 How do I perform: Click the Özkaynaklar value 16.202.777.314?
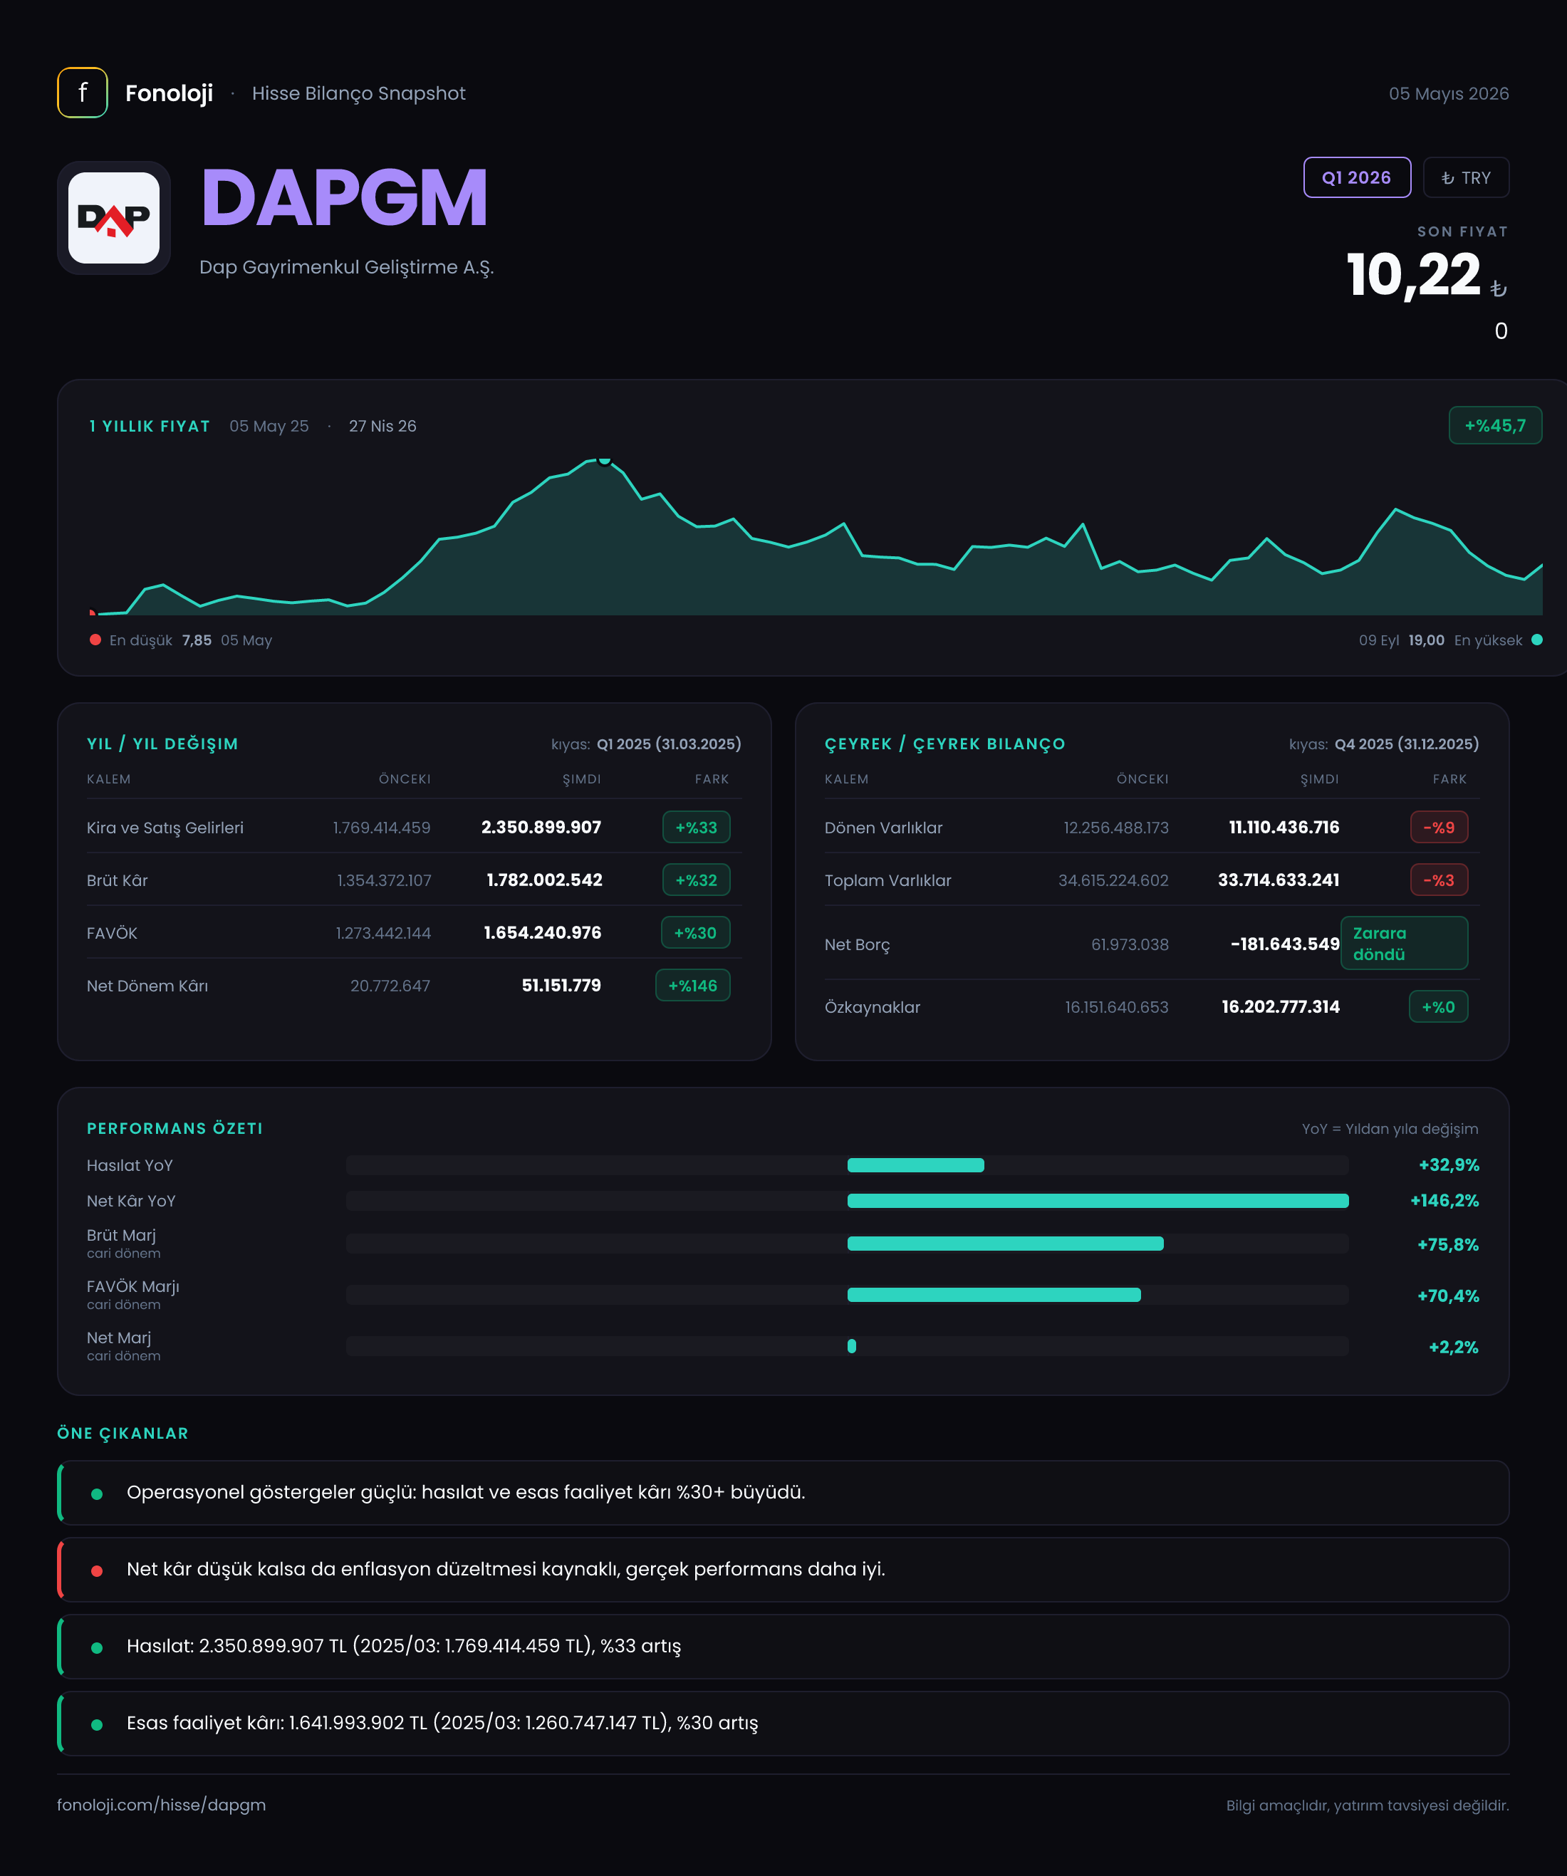click(1280, 1007)
